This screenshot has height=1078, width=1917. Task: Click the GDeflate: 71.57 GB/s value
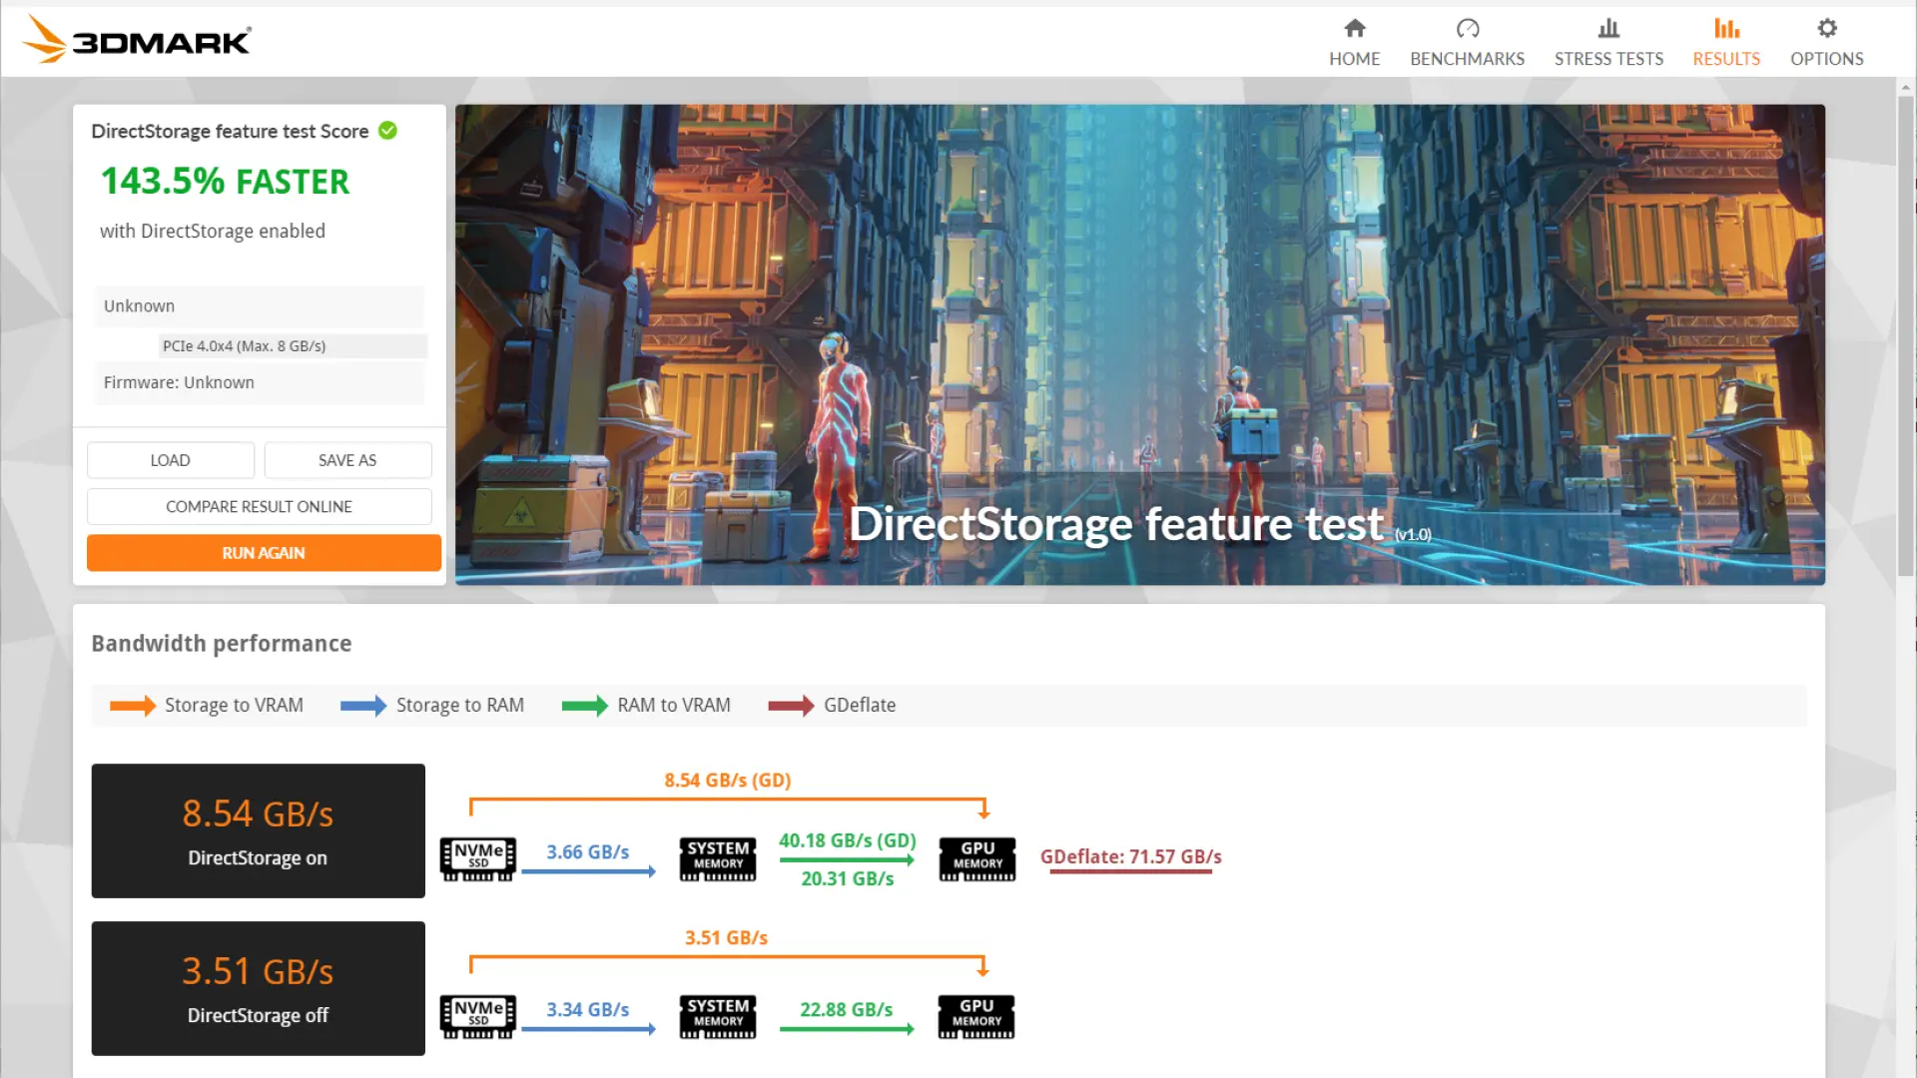coord(1130,856)
